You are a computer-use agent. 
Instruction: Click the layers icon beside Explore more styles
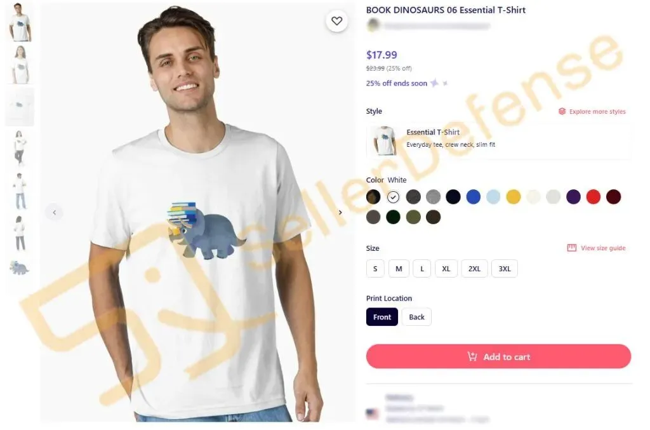pos(562,111)
